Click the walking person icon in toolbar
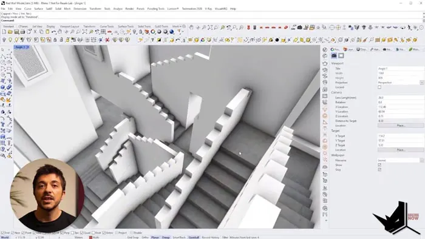 point(409,27)
